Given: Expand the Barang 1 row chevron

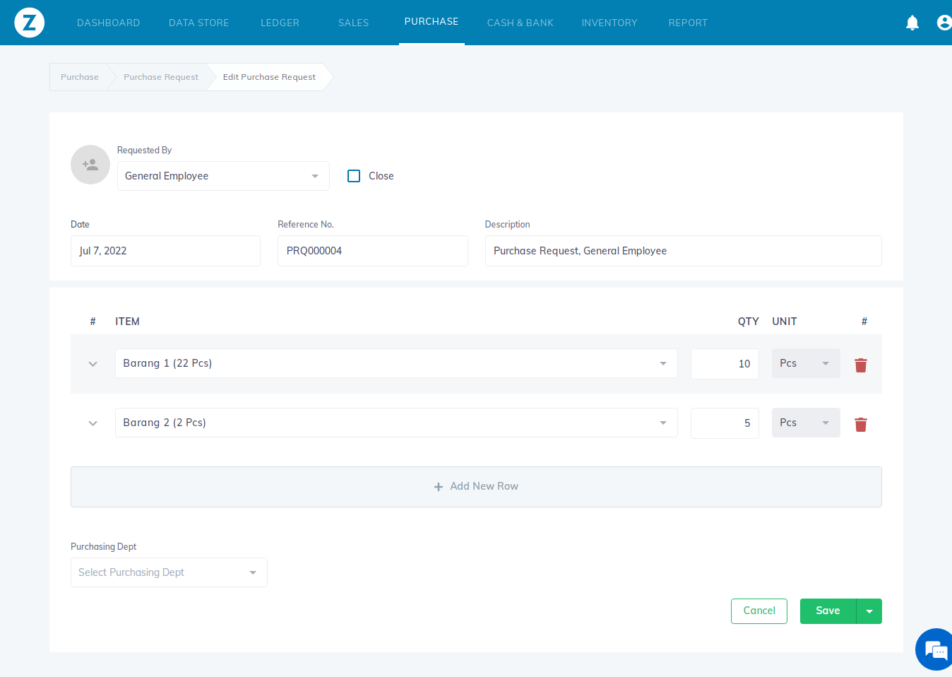Looking at the screenshot, I should (x=93, y=364).
